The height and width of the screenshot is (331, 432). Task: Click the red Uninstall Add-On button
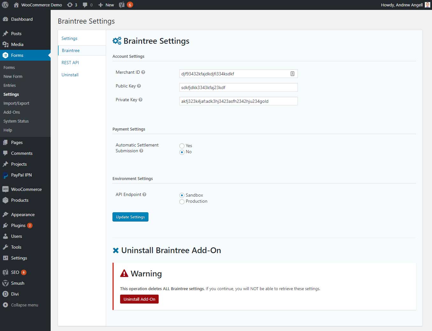tap(139, 299)
